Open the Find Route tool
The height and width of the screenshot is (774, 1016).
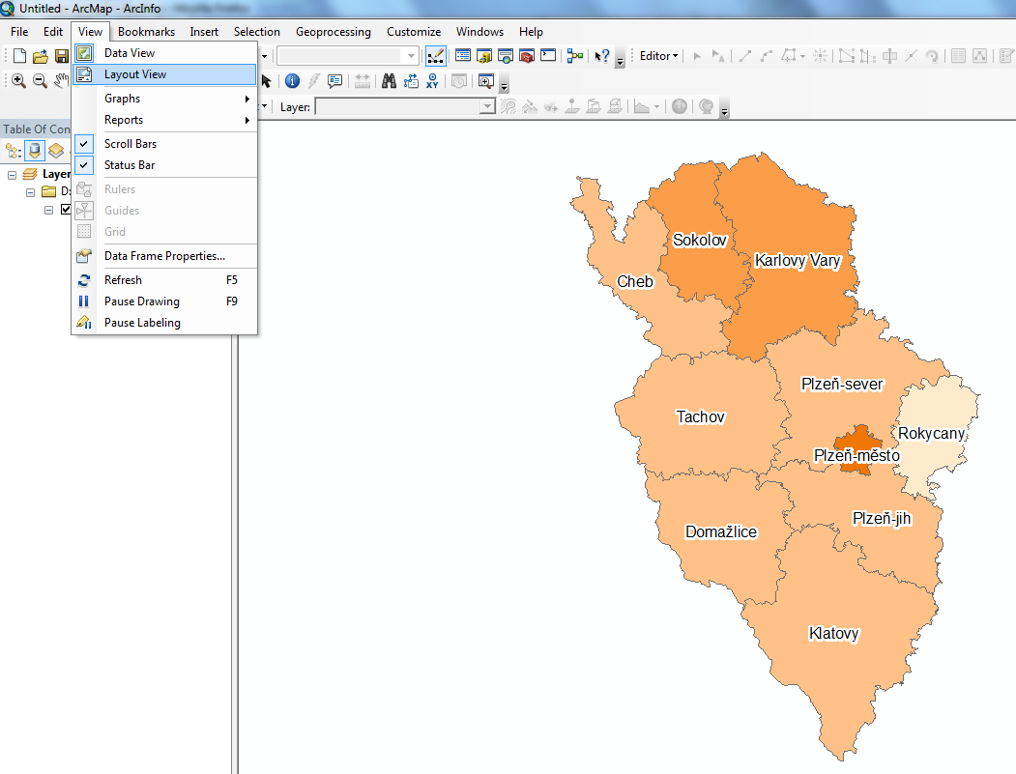coord(411,81)
